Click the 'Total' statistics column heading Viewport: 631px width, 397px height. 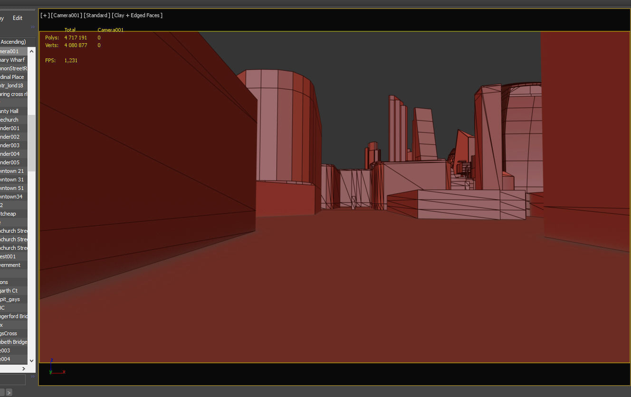pyautogui.click(x=70, y=30)
